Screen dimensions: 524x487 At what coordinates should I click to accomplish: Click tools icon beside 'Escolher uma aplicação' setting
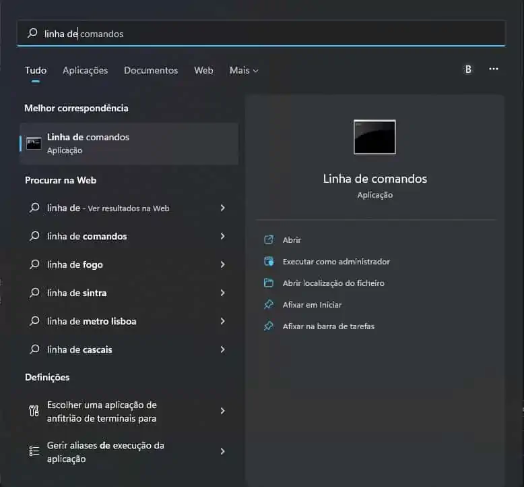pos(34,411)
